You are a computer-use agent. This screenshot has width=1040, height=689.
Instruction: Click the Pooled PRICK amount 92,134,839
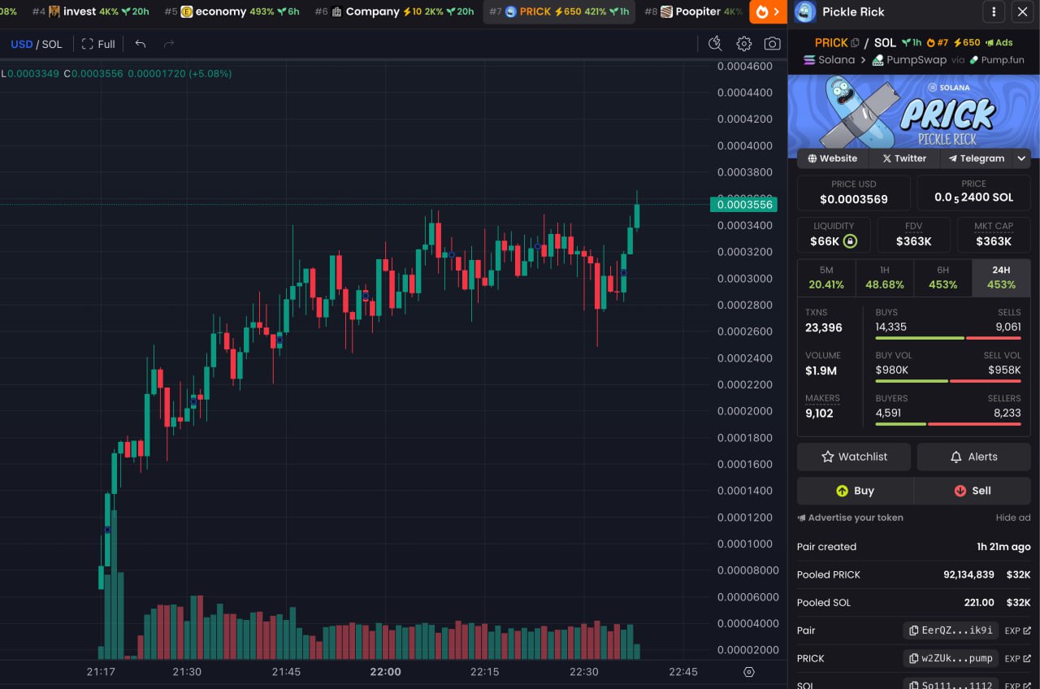(968, 574)
